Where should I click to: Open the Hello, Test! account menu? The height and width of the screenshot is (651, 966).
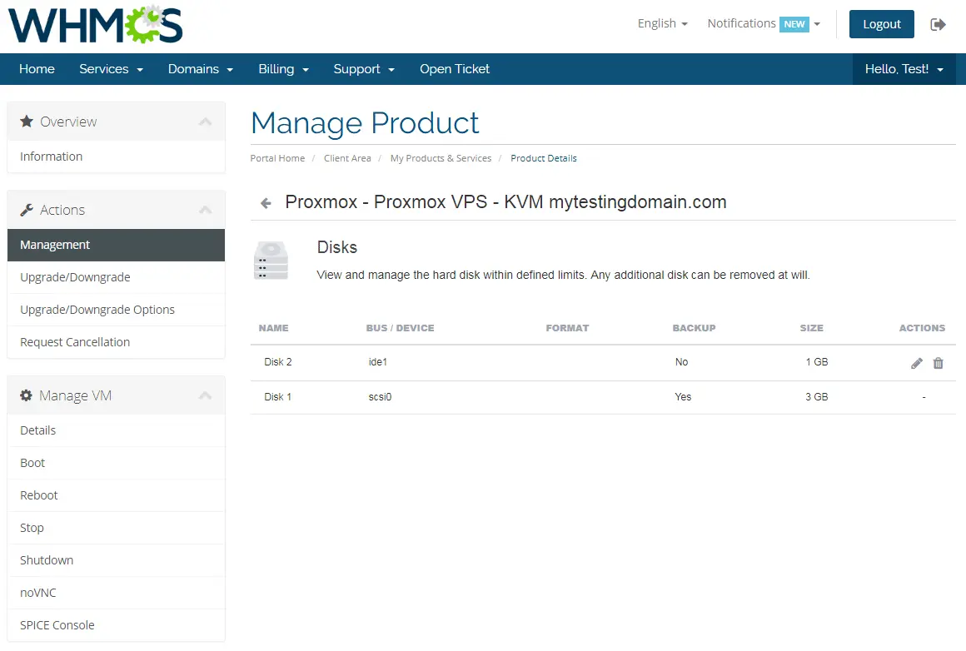(904, 69)
